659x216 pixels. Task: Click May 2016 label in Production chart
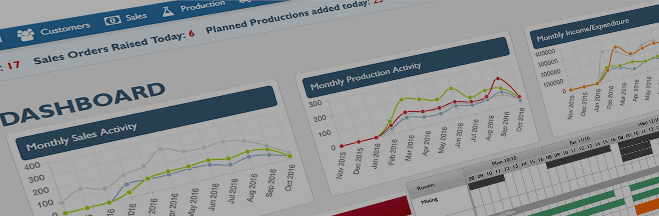point(442,140)
